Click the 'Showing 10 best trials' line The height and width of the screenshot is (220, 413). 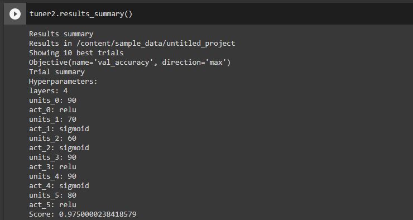76,52
